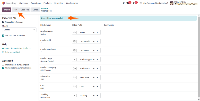The width and height of the screenshot is (200, 101).
Task: Open the activities clock icon
Action: 134,3
